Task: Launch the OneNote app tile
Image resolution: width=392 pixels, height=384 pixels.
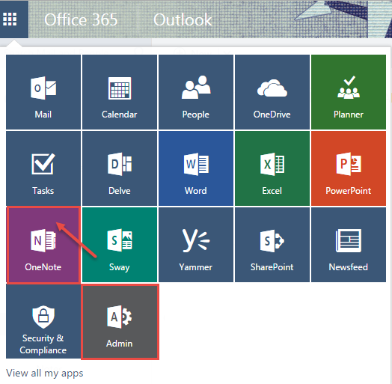Action: [43, 245]
